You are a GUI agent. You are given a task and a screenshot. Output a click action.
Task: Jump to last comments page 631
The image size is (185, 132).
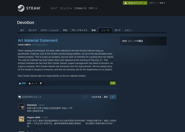coord(106,97)
